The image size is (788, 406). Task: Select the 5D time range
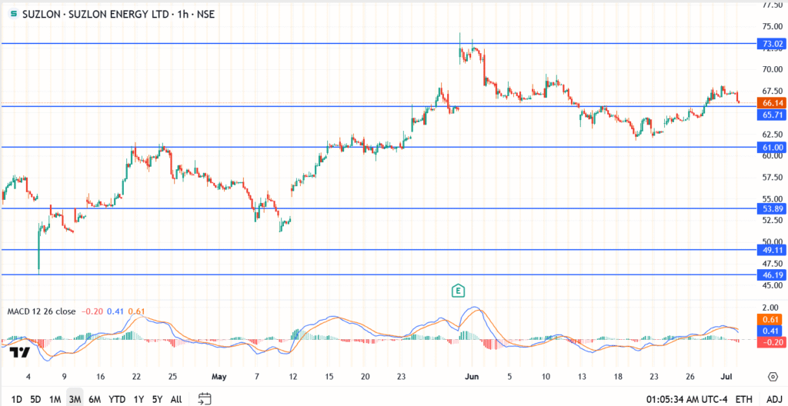[x=35, y=400]
